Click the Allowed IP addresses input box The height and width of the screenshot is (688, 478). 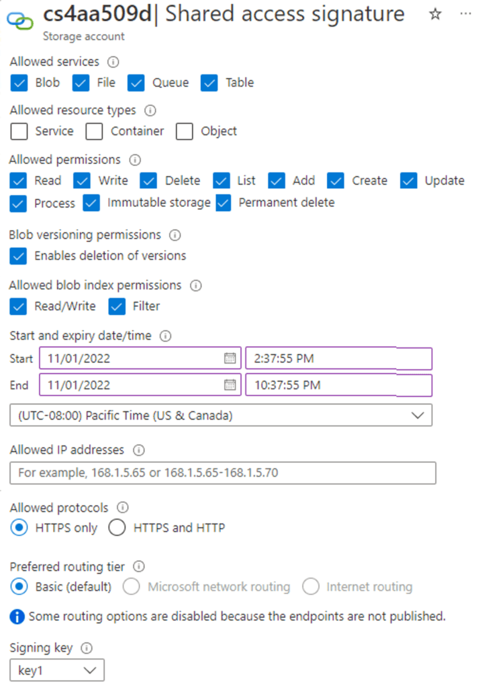[x=223, y=473]
